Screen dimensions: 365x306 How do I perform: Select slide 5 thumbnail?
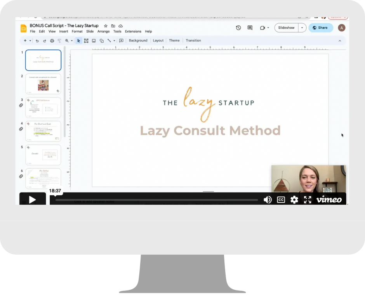[43, 155]
